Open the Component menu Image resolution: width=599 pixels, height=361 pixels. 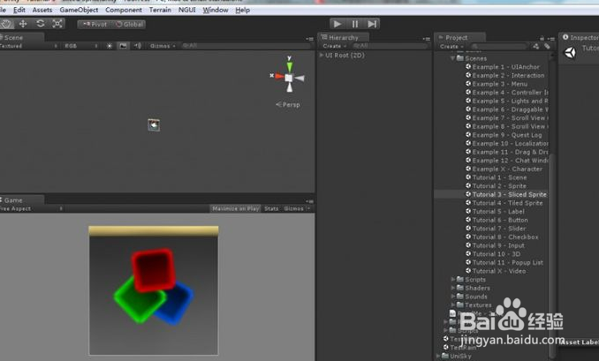click(x=124, y=10)
